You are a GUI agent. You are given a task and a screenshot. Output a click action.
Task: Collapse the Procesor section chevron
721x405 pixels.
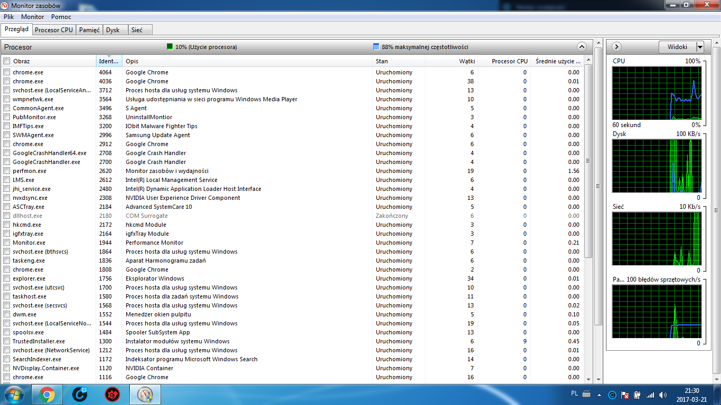click(582, 46)
